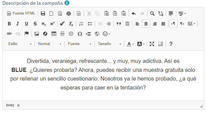Insert a numbered list

pyautogui.click(x=81, y=24)
